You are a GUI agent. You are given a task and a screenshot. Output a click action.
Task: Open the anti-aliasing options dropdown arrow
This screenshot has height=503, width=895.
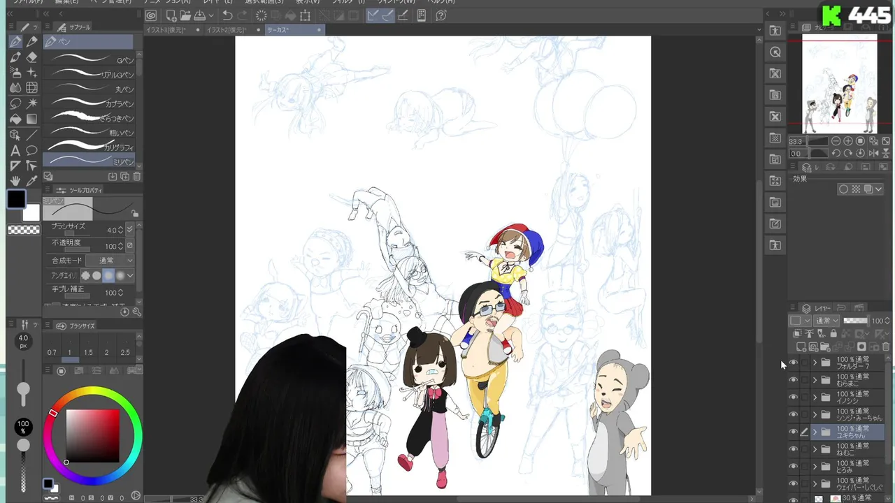(x=130, y=276)
